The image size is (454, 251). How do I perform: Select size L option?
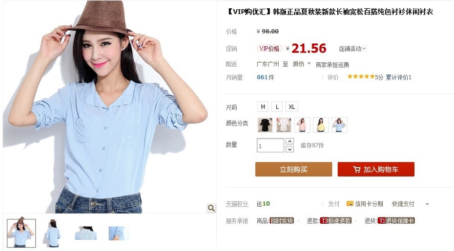tap(277, 107)
